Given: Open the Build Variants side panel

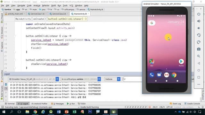Looking at the screenshot, I should point(2,93).
